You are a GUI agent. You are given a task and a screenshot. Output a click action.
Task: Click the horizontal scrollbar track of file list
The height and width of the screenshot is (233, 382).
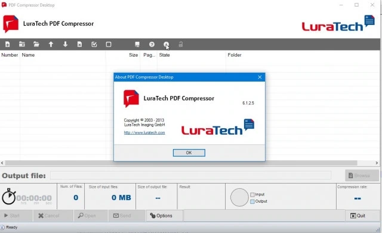[x=181, y=163]
